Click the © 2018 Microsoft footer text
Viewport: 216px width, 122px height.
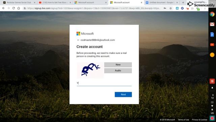pos(167,120)
